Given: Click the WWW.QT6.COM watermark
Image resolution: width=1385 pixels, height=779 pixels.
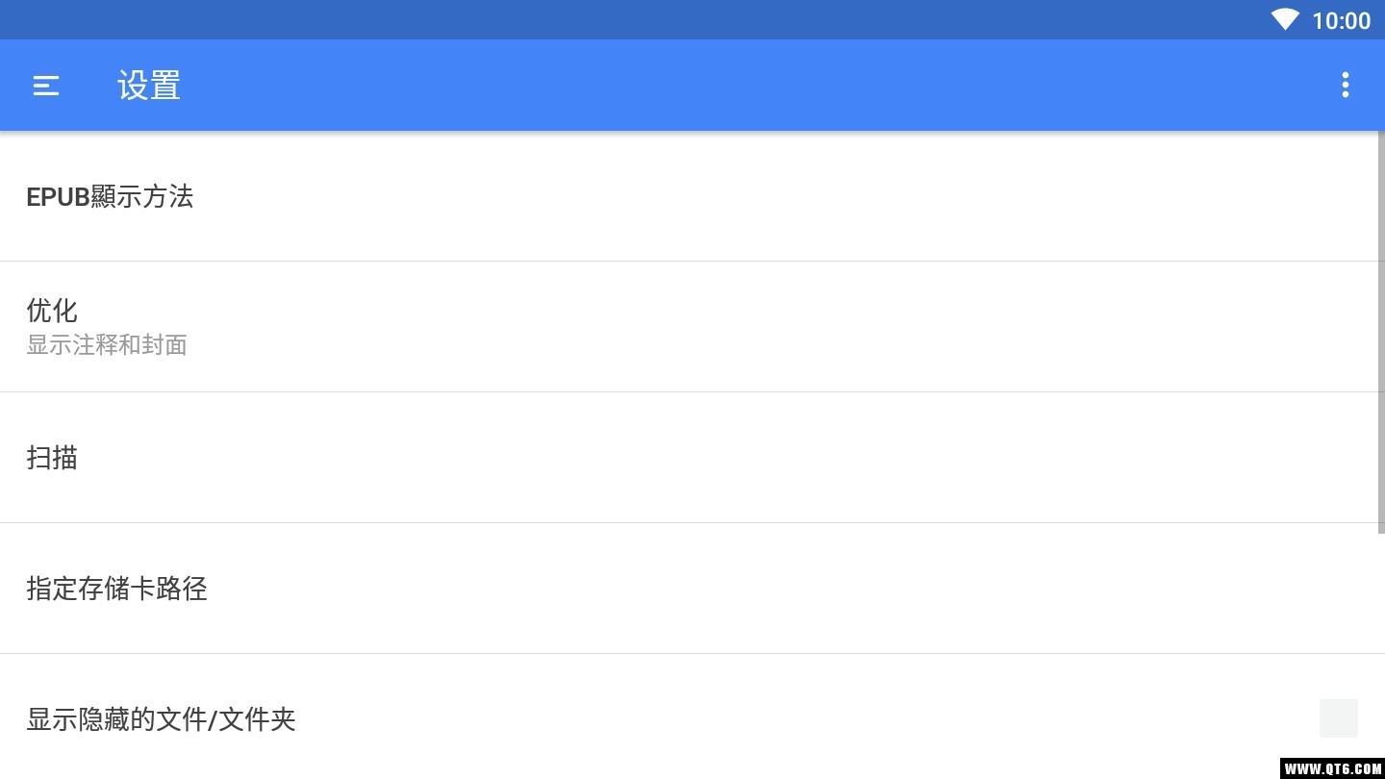Looking at the screenshot, I should (x=1331, y=768).
